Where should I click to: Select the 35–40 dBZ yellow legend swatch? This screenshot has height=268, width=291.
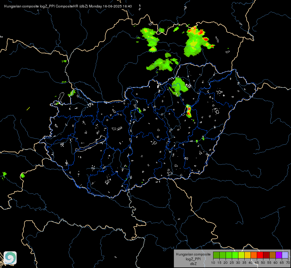pos(248,255)
